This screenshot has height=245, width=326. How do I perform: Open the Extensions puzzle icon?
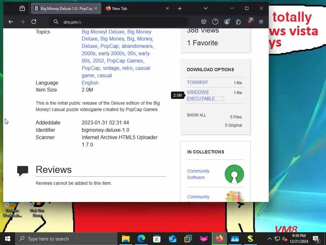click(x=238, y=22)
